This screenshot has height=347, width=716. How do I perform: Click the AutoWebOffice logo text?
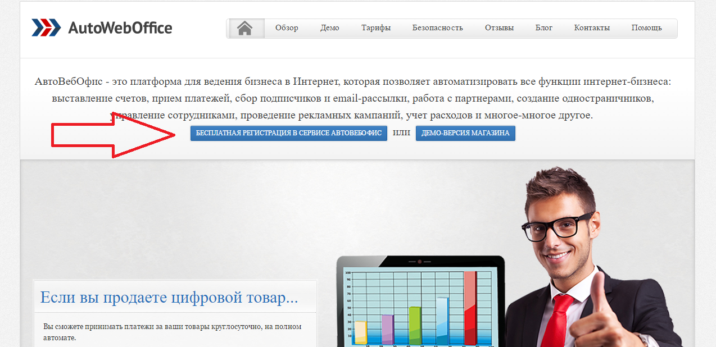pyautogui.click(x=120, y=28)
